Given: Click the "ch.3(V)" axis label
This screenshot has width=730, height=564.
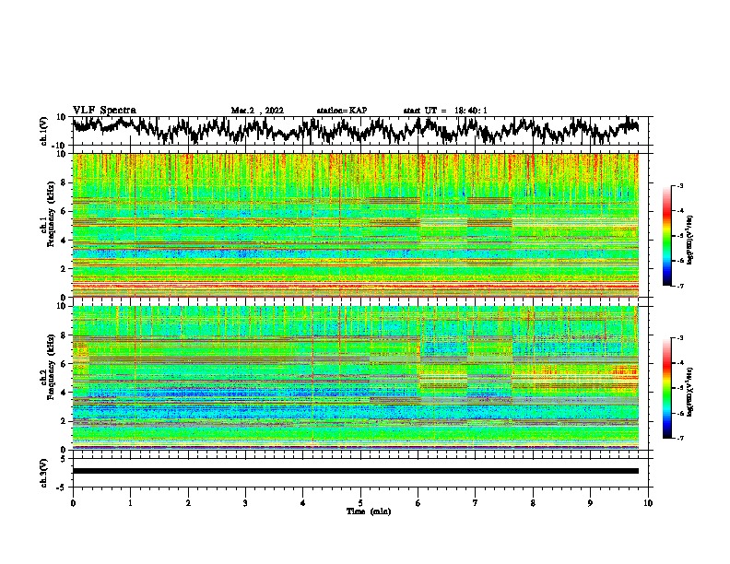Looking at the screenshot, I should [x=44, y=473].
